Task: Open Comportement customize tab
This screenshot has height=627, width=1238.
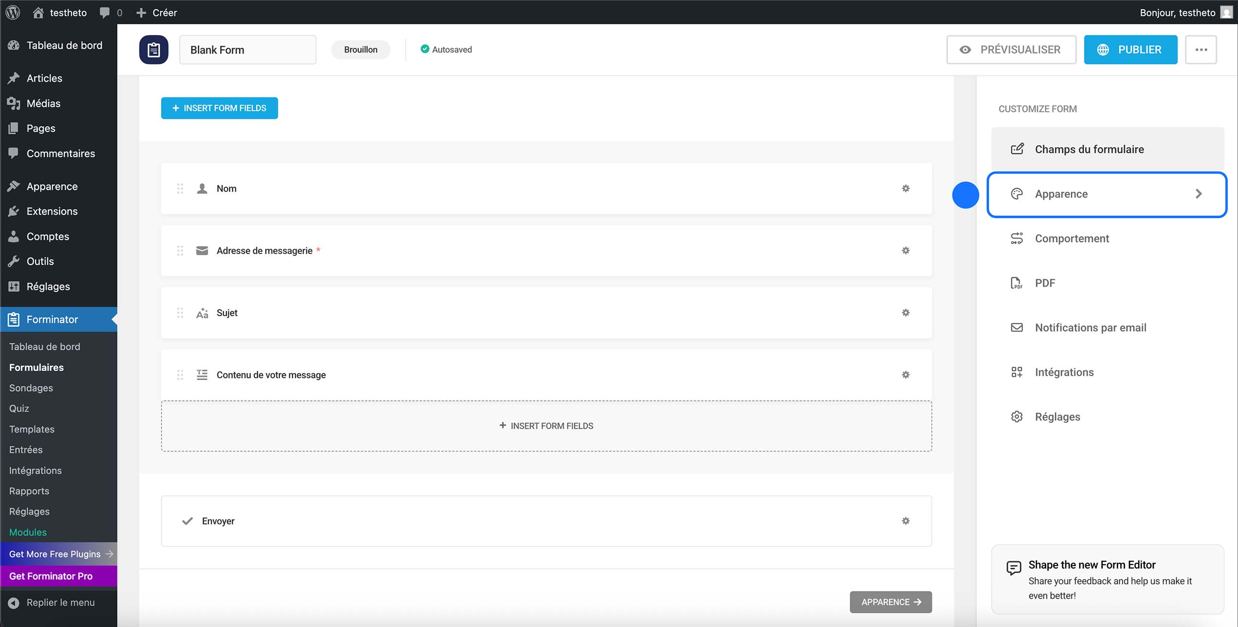Action: coord(1071,238)
